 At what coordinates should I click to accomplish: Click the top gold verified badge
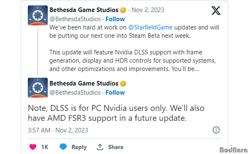(123, 10)
